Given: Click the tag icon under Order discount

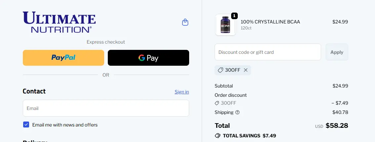Looking at the screenshot, I should pos(217,103).
